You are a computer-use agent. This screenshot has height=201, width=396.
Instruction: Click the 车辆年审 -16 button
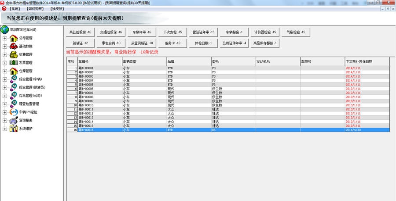point(142,32)
